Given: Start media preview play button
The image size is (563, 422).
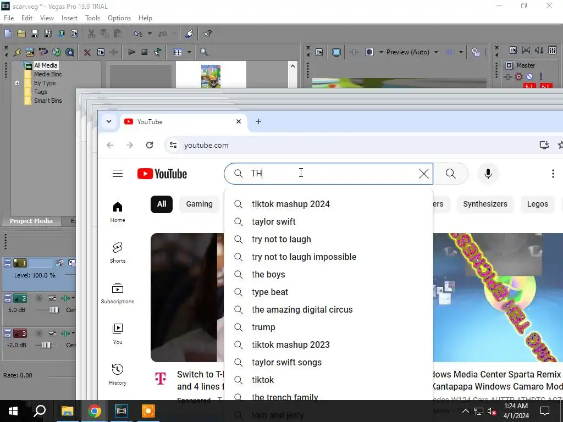Looking at the screenshot, I should coord(131,52).
